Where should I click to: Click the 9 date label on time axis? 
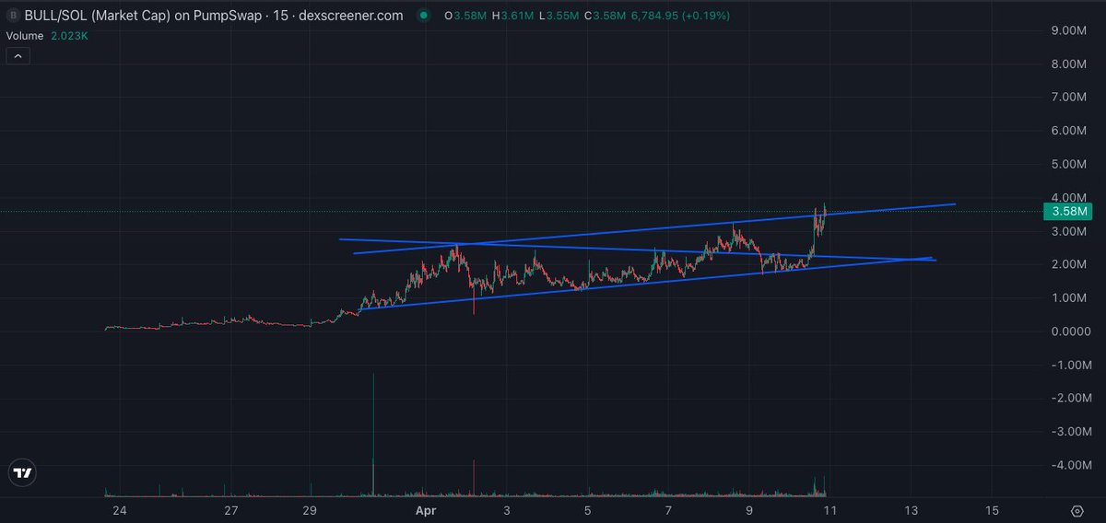point(749,511)
